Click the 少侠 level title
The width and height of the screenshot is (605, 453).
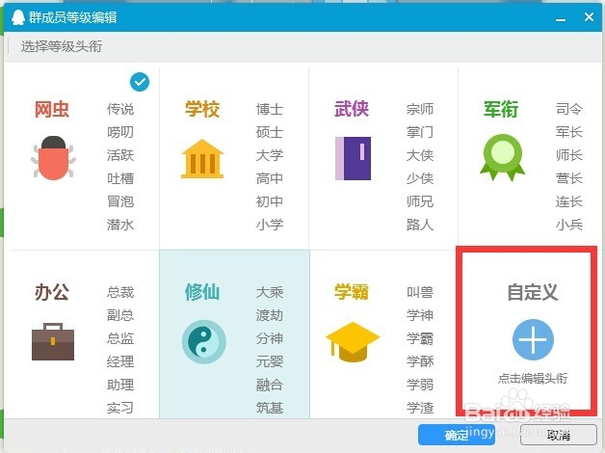[420, 178]
